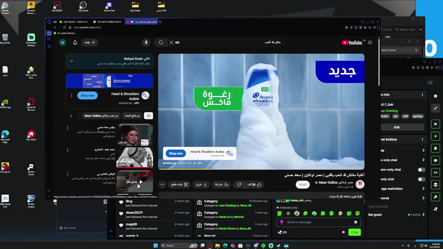This screenshot has height=249, width=443.
Task: Click the lightning bolt icon in Kick sidebar
Action: 435,136
